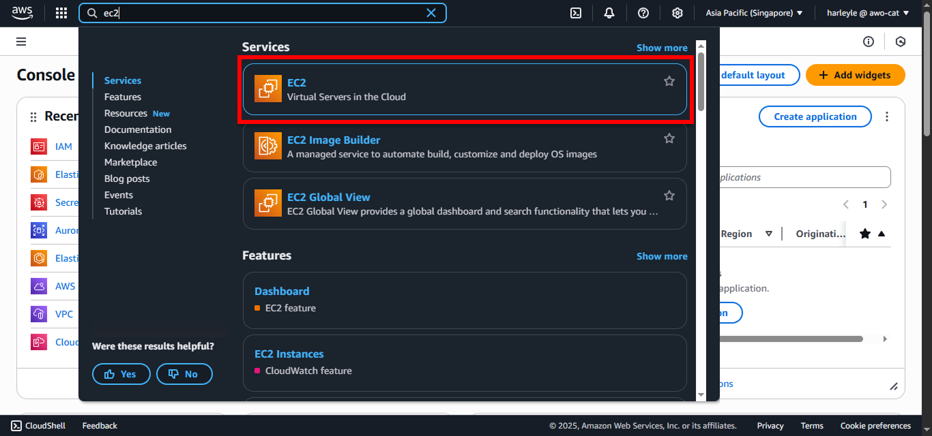Select Marketplace category
Viewport: 932px width, 436px height.
[x=131, y=162]
